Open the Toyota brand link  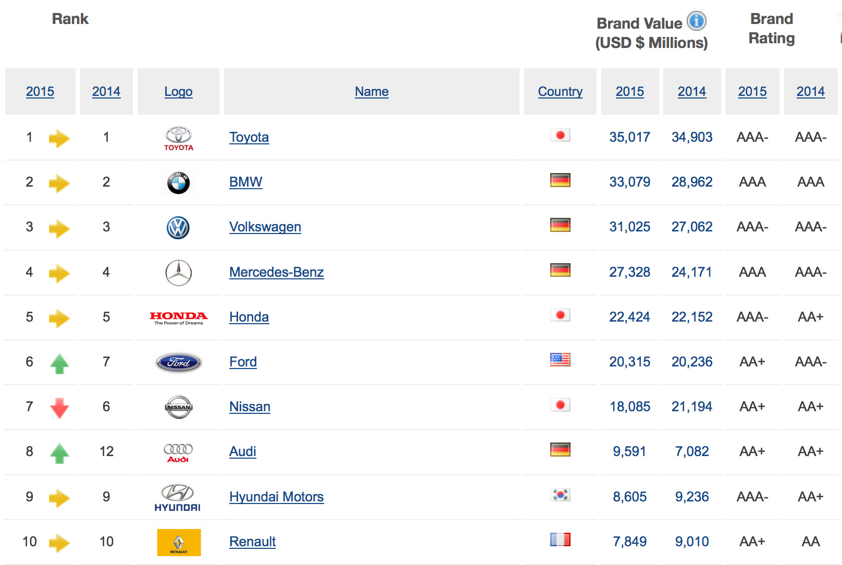click(x=249, y=137)
